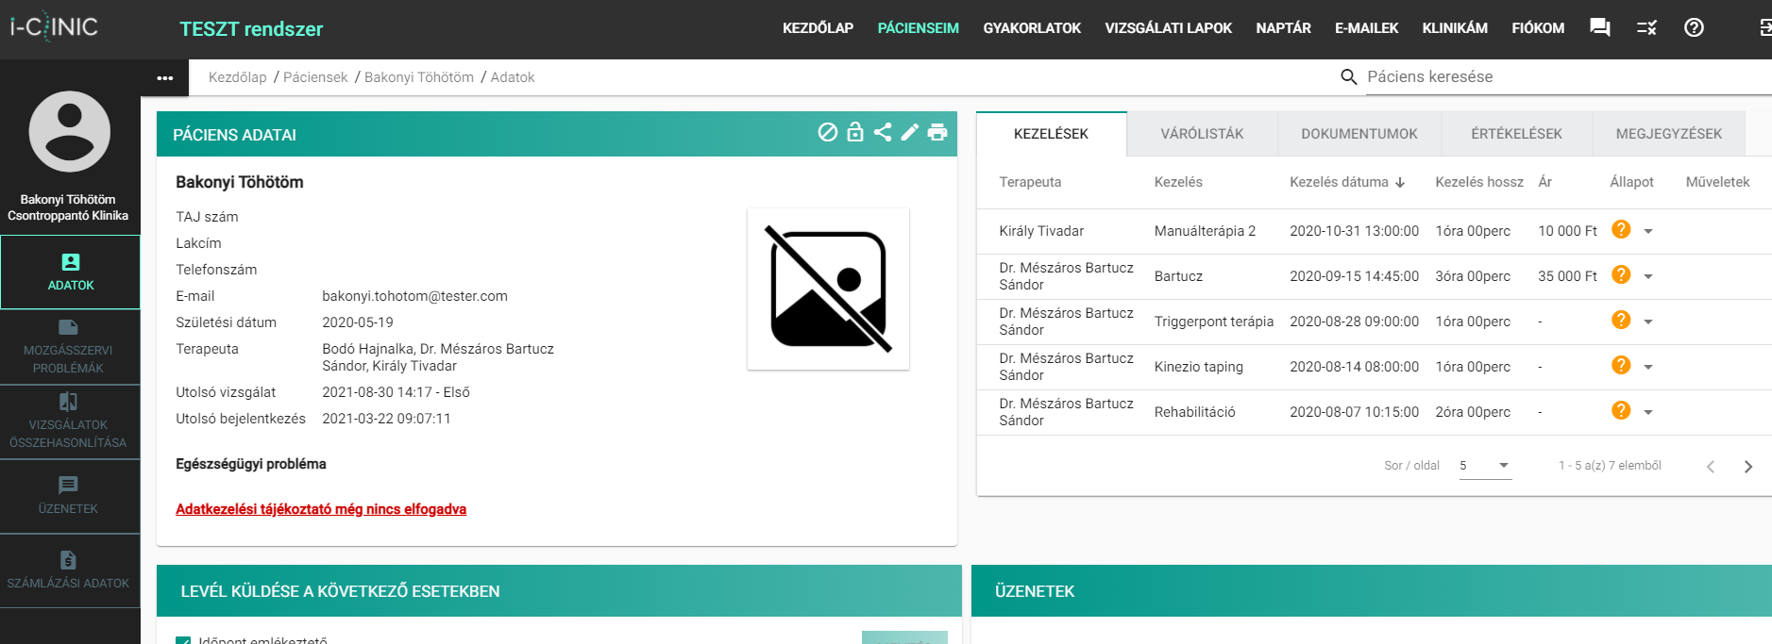Click the pencil edit icon for patient data

click(x=909, y=133)
